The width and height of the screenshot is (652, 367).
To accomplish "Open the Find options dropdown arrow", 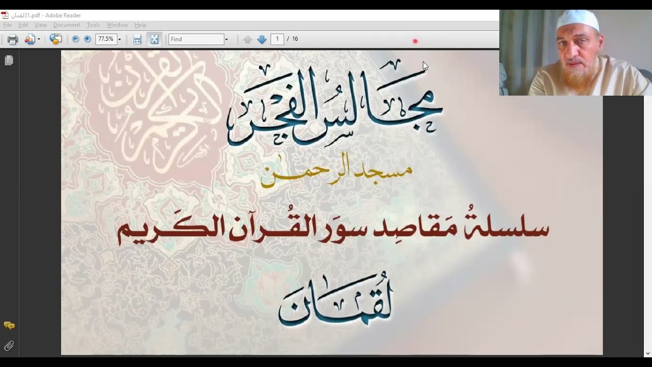I will point(227,39).
